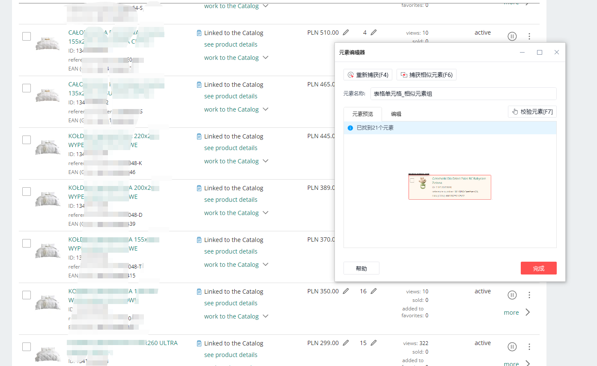
Task: Open 帮助 in the element editor
Action: coord(361,269)
